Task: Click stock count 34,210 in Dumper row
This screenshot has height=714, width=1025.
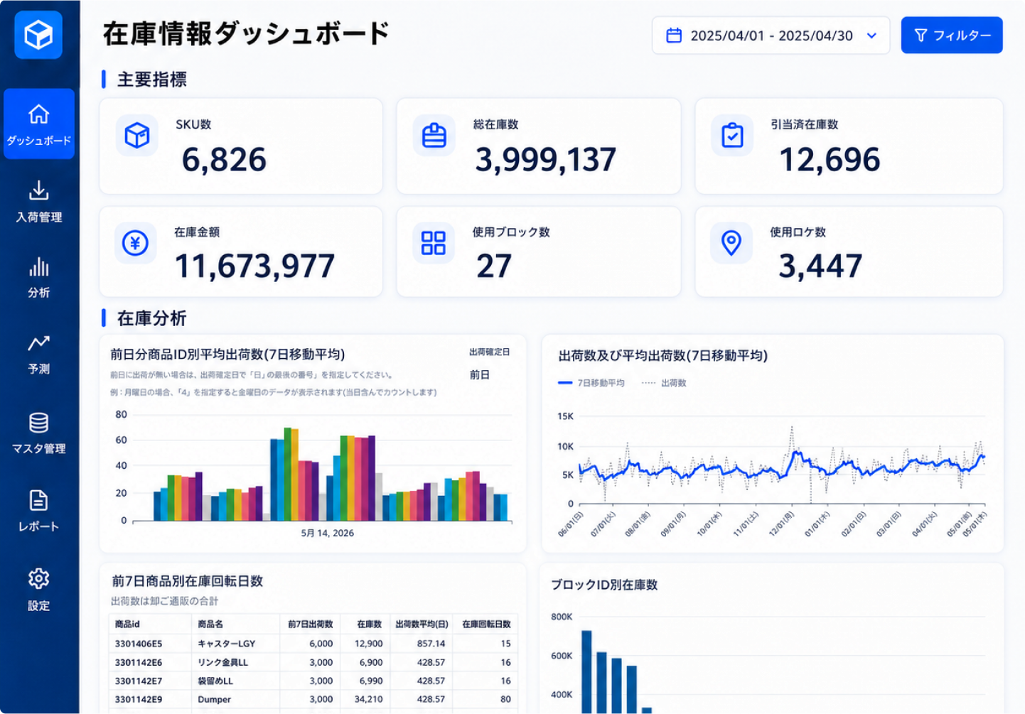Action: [369, 699]
